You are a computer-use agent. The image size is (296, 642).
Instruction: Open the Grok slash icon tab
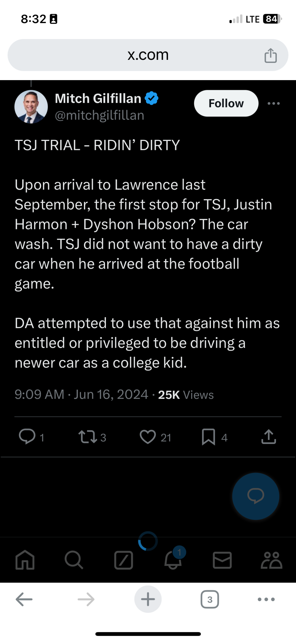pos(124,560)
